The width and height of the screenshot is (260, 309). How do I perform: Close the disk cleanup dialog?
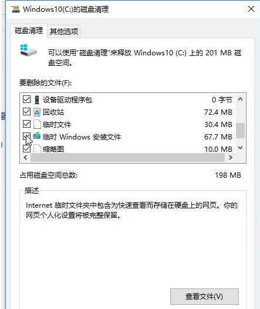251,9
